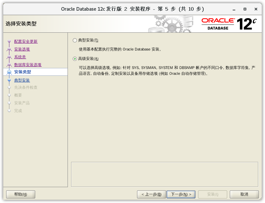The height and width of the screenshot is (203, 265).
Task: Click the 帮助 button
Action: click(21, 194)
